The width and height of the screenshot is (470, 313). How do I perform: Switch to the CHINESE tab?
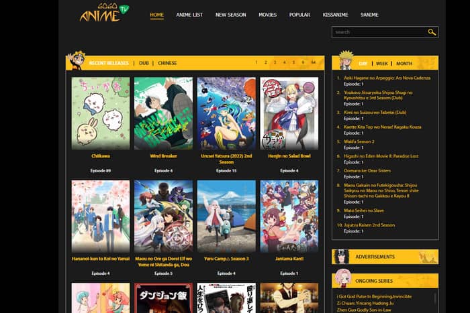pos(167,63)
